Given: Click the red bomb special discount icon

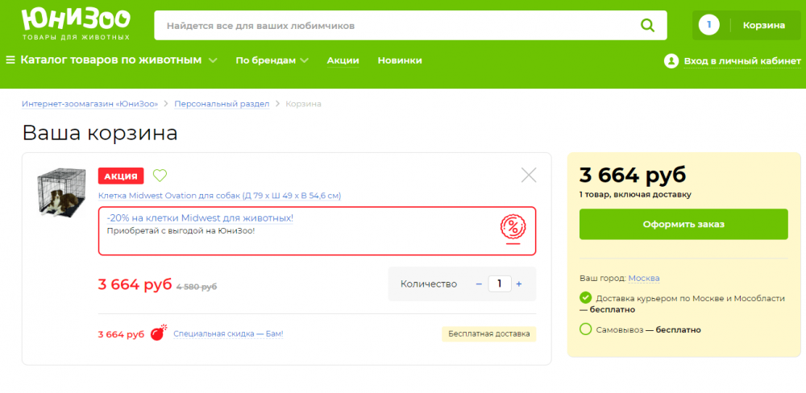Looking at the screenshot, I should [x=158, y=333].
